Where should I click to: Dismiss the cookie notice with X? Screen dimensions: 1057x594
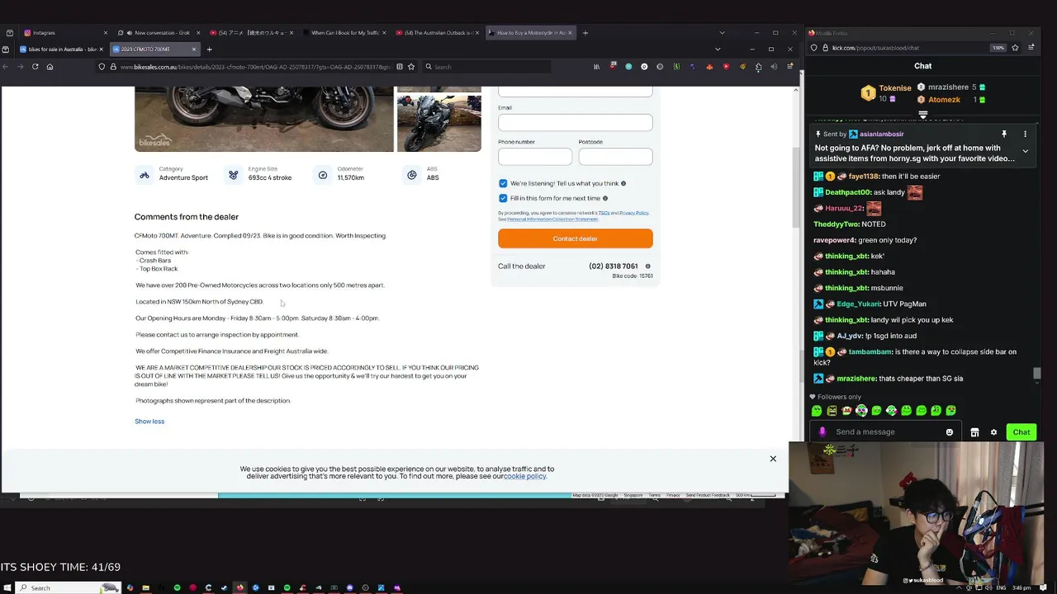(773, 459)
